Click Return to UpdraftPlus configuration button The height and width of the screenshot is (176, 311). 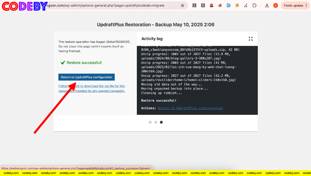pos(86,77)
